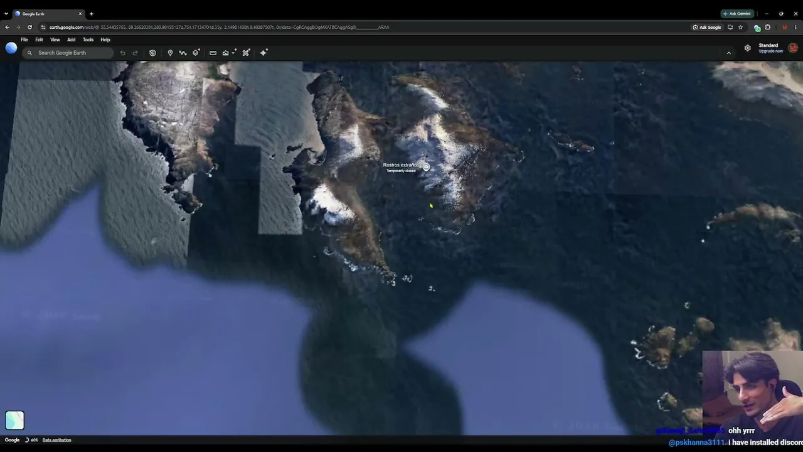Reload the Google Earth page
Viewport: 803px width, 452px height.
(29, 27)
